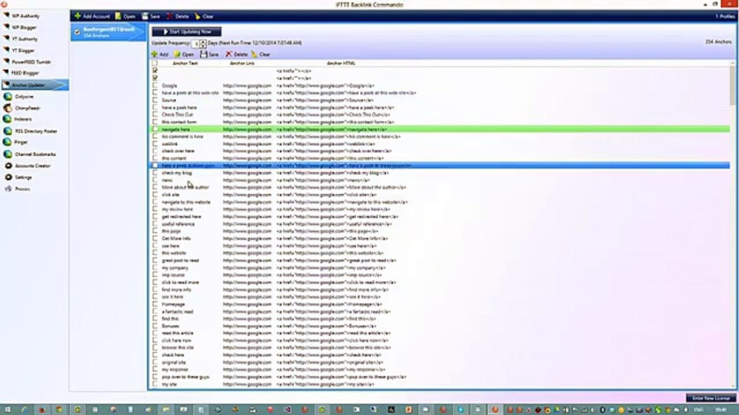This screenshot has width=739, height=415.
Task: Open FEED Blogger module
Action: (25, 73)
